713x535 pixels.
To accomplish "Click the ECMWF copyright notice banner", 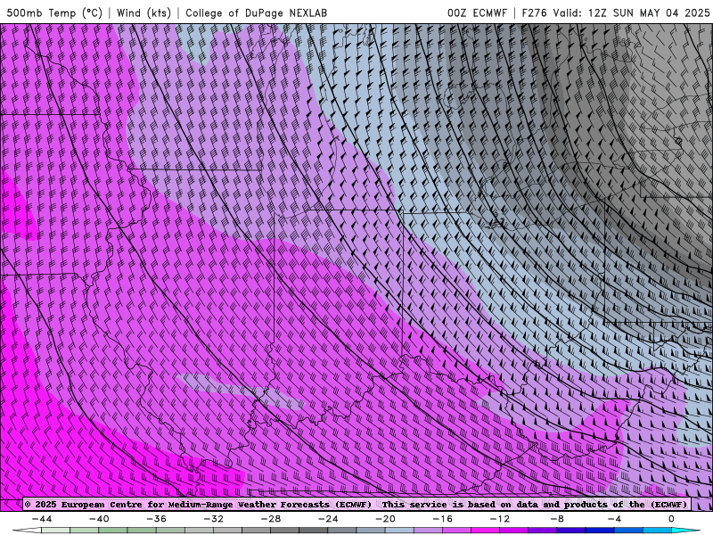I will [x=356, y=505].
